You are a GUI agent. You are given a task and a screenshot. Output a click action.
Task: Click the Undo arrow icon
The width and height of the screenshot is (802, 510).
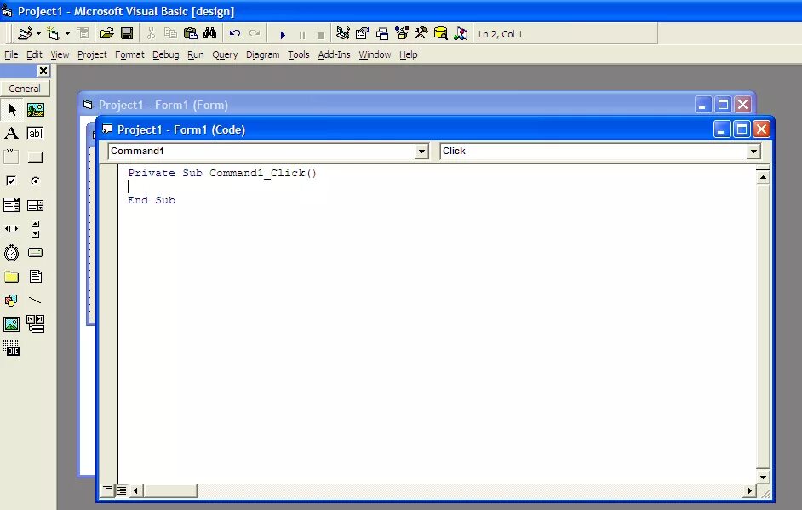[x=235, y=34]
